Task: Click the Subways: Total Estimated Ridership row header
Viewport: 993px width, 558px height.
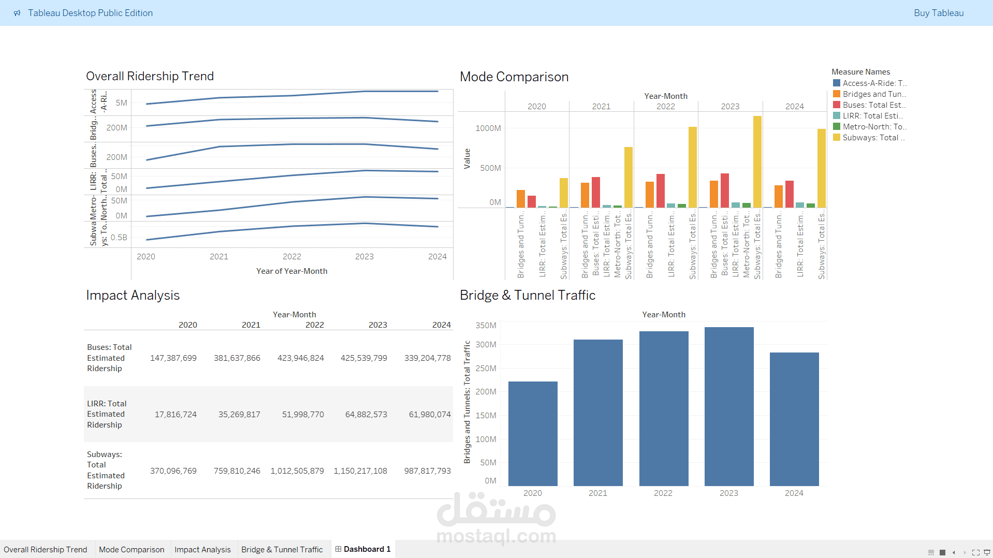Action: (x=106, y=470)
